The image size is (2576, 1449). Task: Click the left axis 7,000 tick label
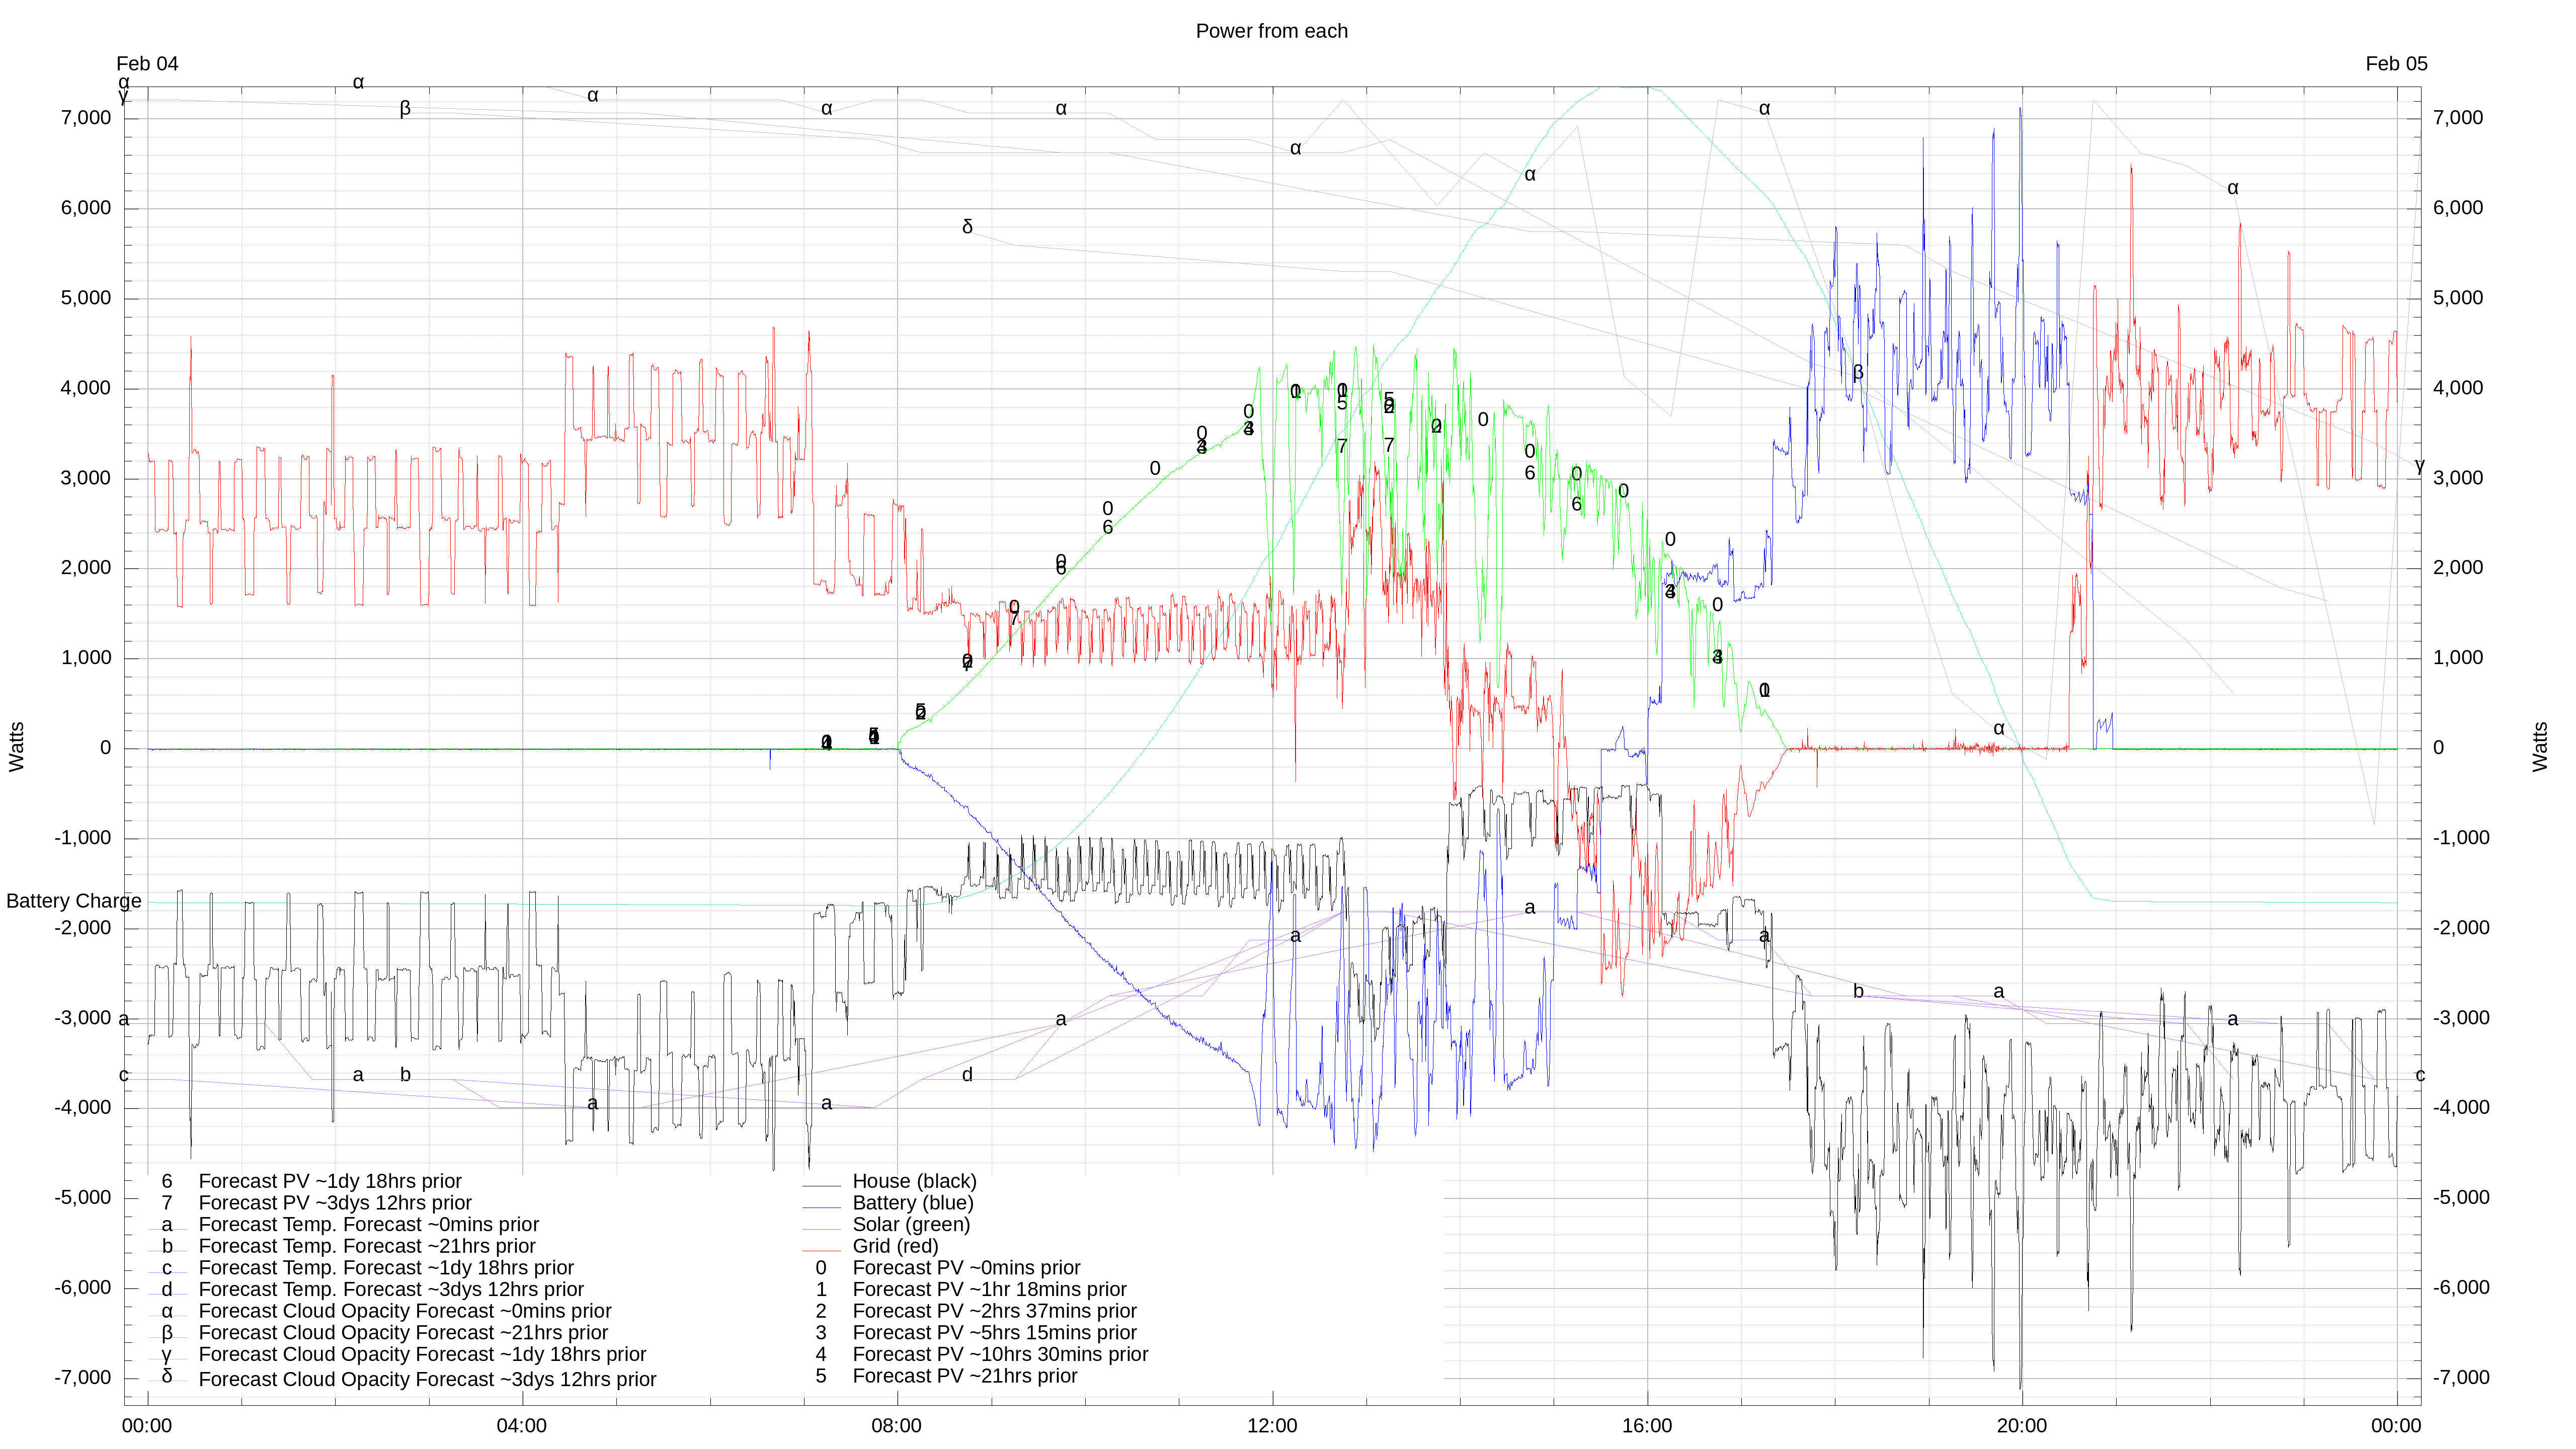pyautogui.click(x=86, y=118)
